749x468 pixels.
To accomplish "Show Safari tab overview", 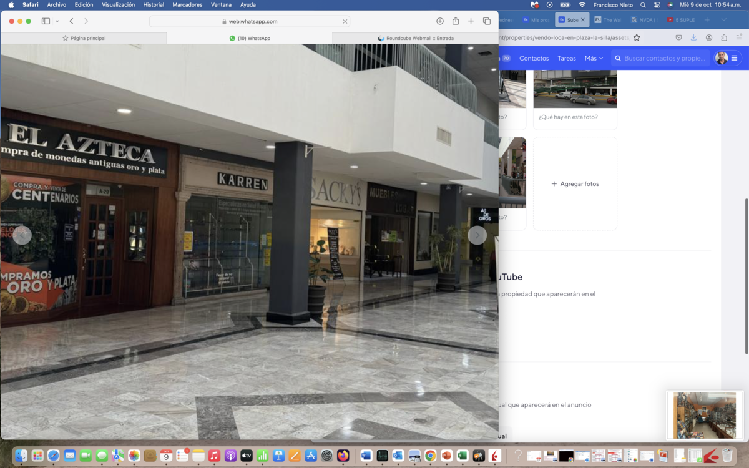I will (487, 21).
